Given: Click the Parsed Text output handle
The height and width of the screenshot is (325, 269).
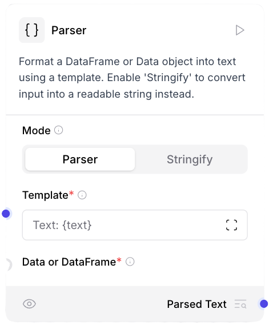Looking at the screenshot, I should pyautogui.click(x=264, y=304).
